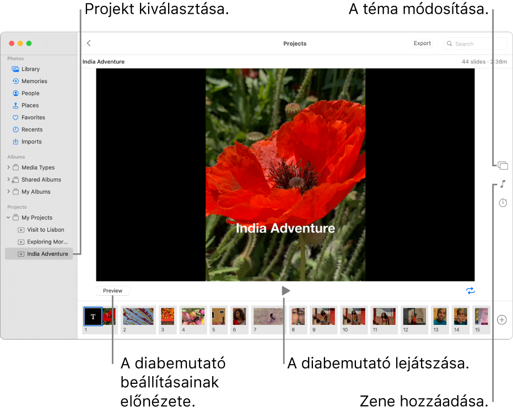Open the duration settings clock icon
The height and width of the screenshot is (413, 513).
pos(503,203)
